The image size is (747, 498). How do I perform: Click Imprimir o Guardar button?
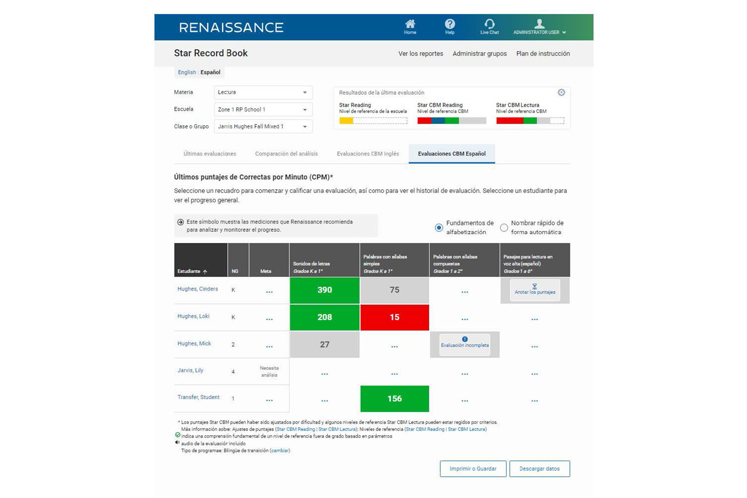tap(473, 469)
